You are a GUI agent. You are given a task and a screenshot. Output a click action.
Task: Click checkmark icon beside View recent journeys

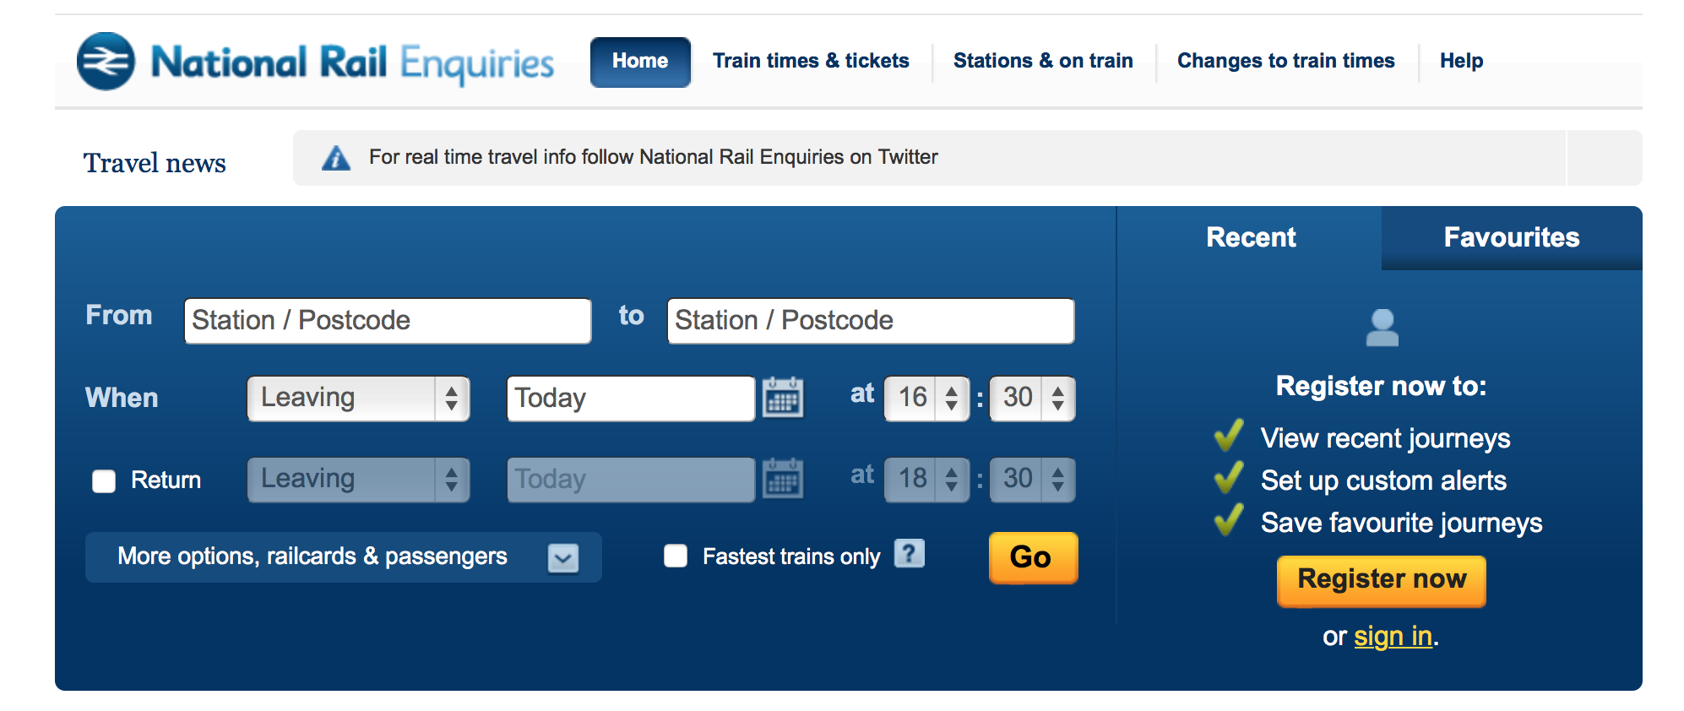click(x=1228, y=436)
